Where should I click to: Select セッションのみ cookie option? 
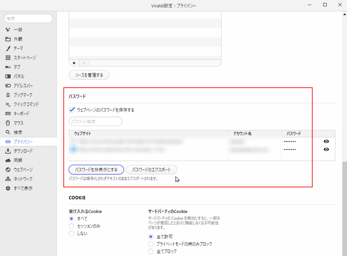(x=71, y=226)
